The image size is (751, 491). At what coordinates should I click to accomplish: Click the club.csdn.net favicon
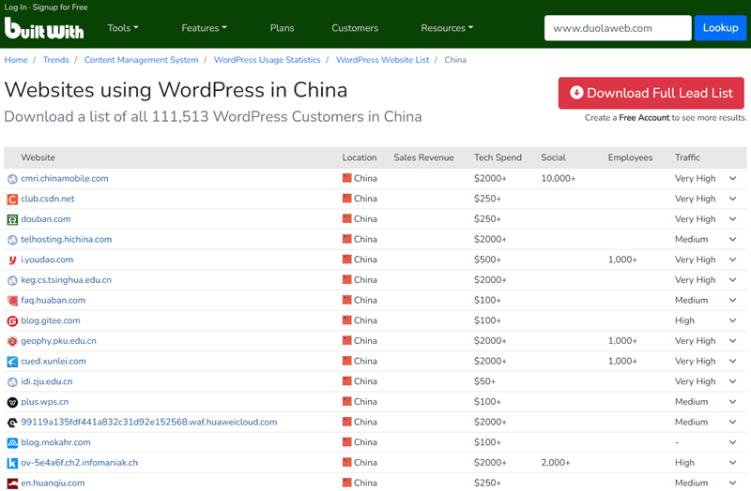[12, 200]
